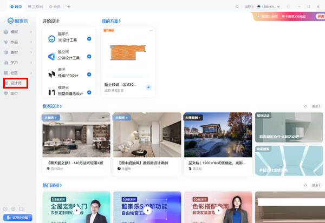The image size is (325, 223).
Task: Open 消息 notifications
Action: click(249, 7)
